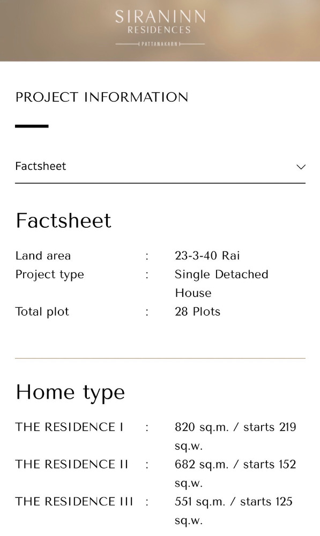Click the 820 sq.m. residence size
320x536 pixels.
point(202,427)
